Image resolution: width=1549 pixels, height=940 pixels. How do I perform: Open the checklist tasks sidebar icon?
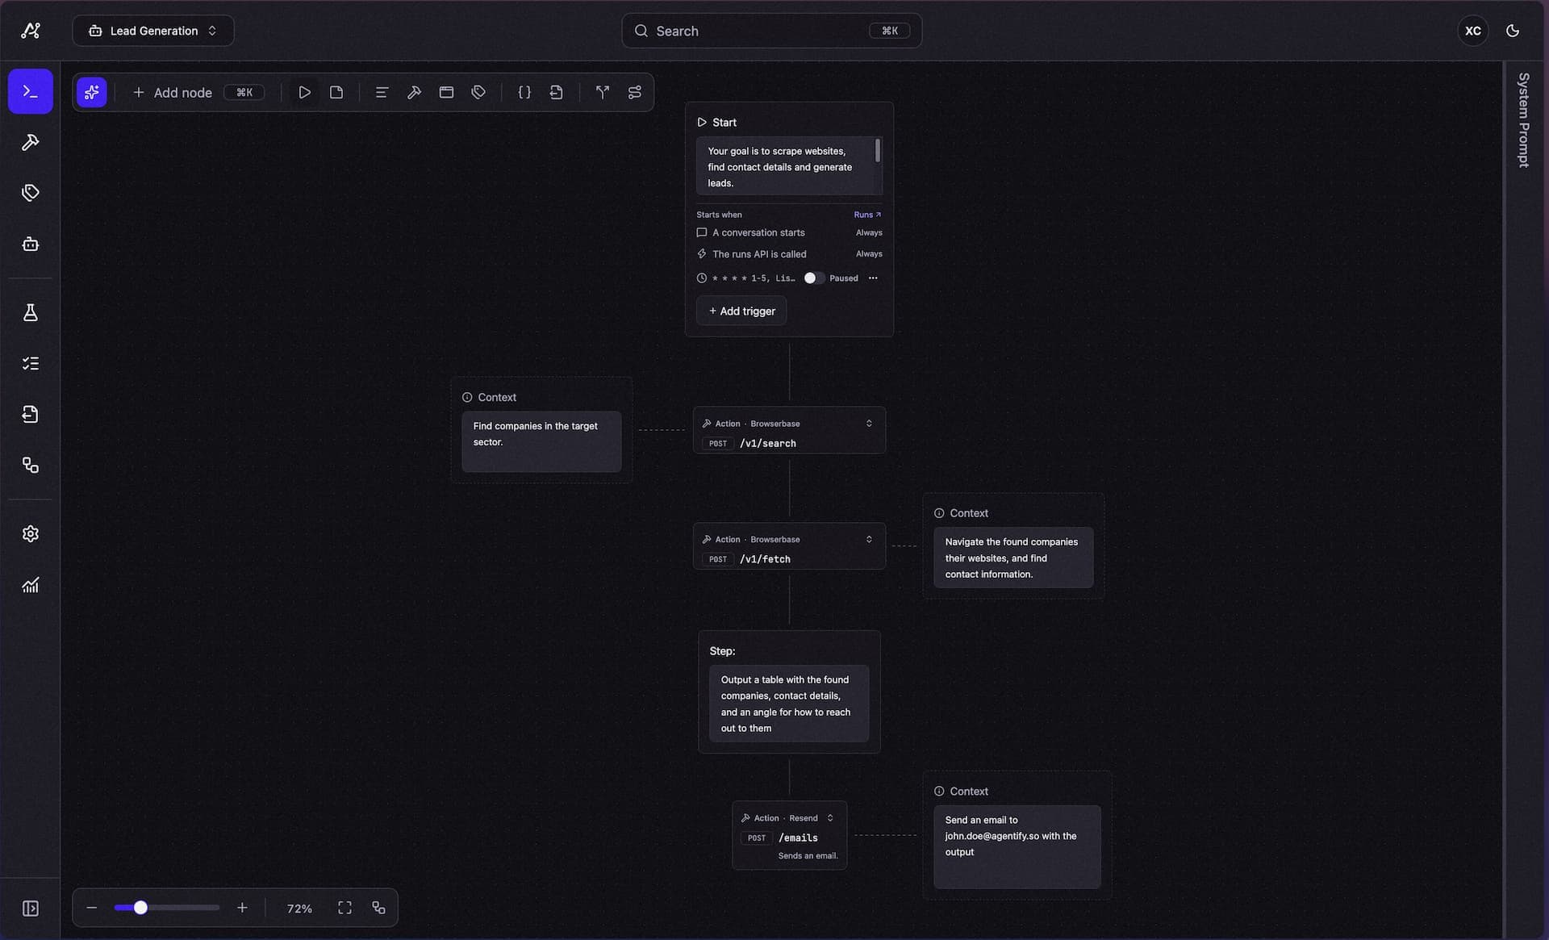(x=31, y=363)
